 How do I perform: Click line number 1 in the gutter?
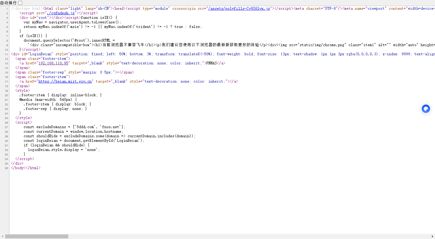click(7, 8)
